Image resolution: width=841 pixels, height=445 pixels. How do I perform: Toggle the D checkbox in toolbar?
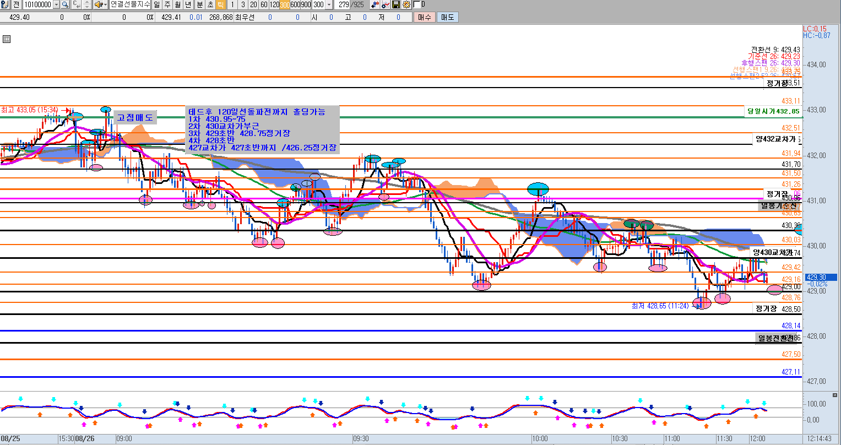[416, 4]
